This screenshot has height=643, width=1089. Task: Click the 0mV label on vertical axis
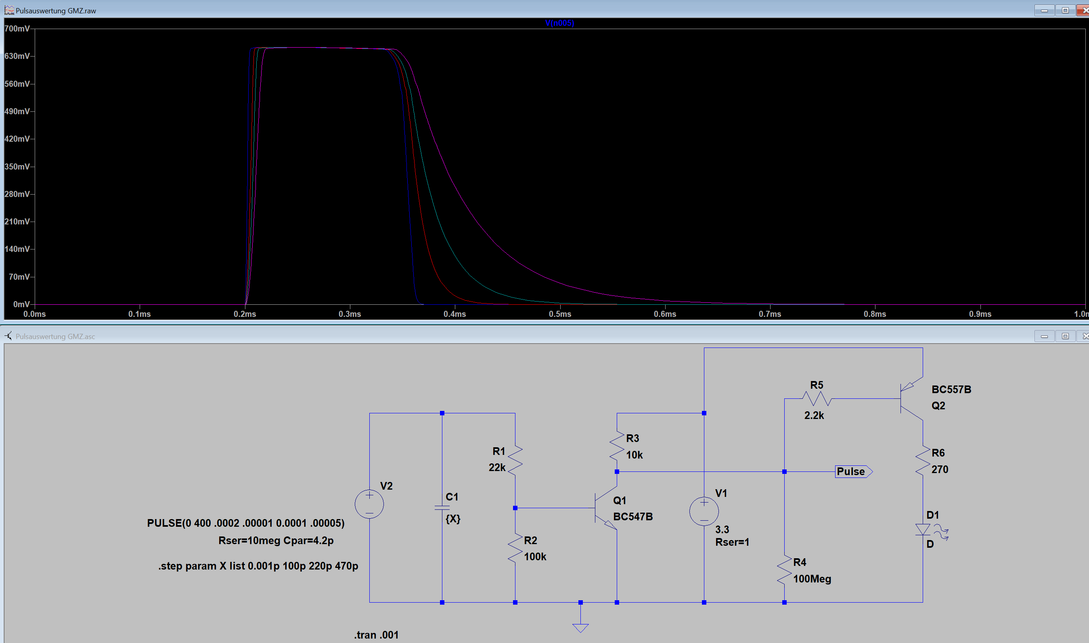(x=21, y=305)
